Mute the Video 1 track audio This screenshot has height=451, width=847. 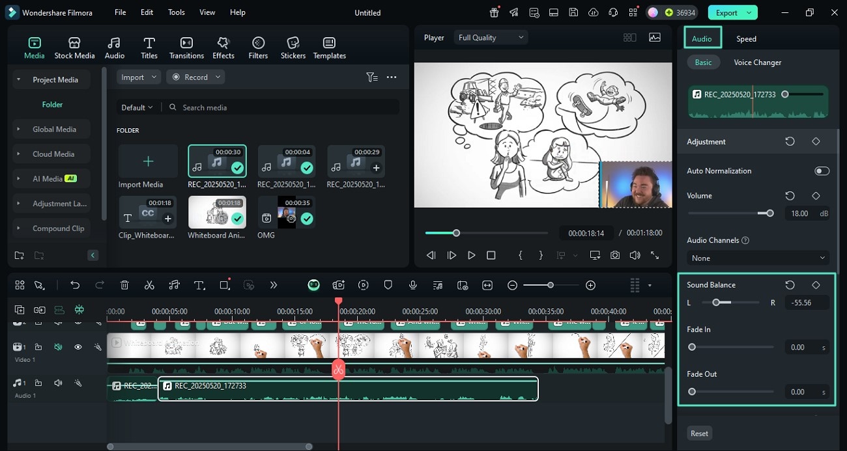(58, 348)
